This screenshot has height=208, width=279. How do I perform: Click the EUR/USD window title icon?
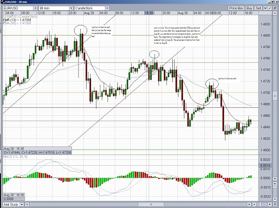[x=3, y=2]
